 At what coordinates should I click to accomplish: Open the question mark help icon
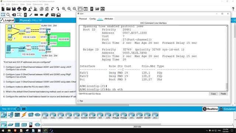click(233, 9)
